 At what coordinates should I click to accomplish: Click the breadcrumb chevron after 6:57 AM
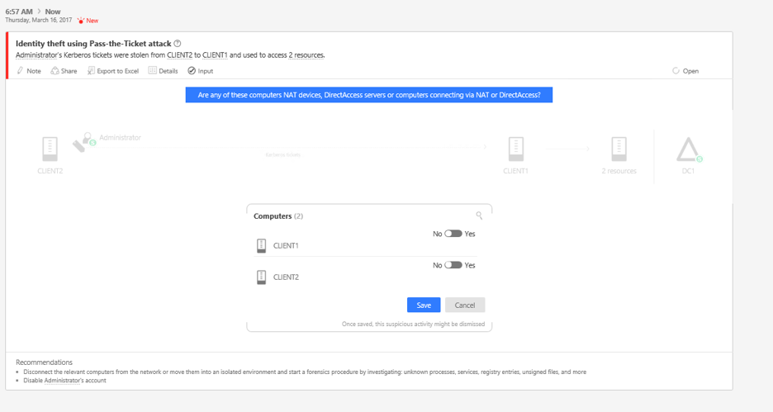[x=39, y=11]
